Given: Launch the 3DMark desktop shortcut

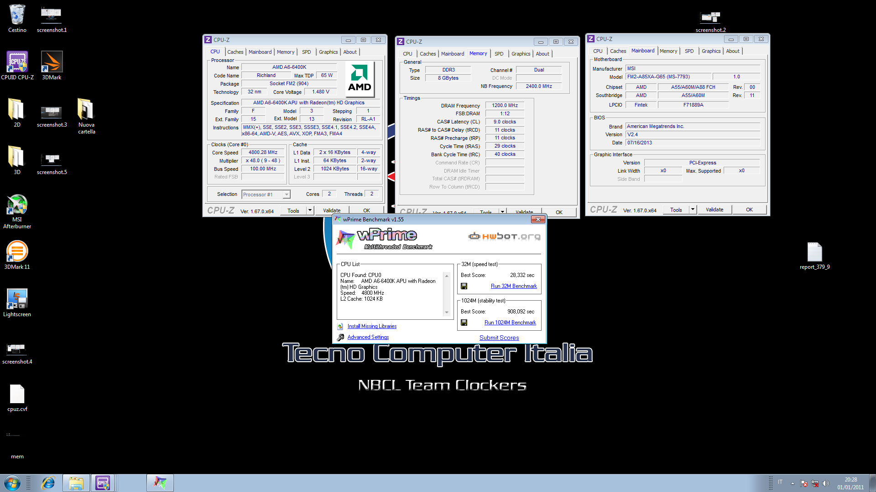Looking at the screenshot, I should pos(52,66).
